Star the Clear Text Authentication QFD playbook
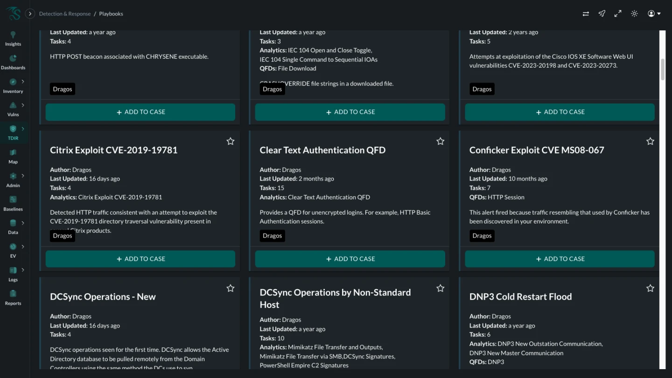The width and height of the screenshot is (672, 378). click(440, 141)
